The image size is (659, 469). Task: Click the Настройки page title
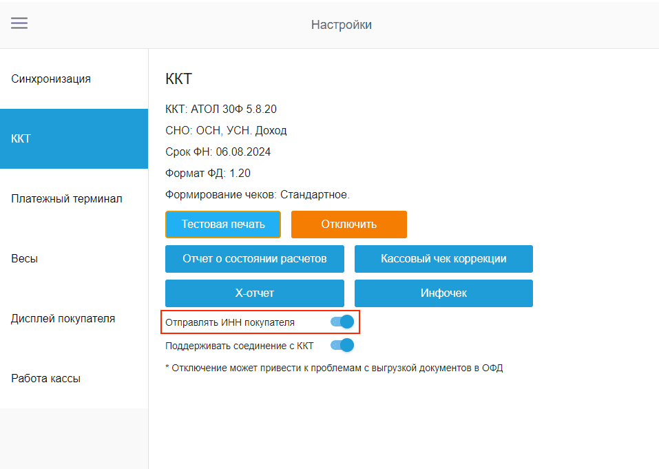tap(340, 24)
